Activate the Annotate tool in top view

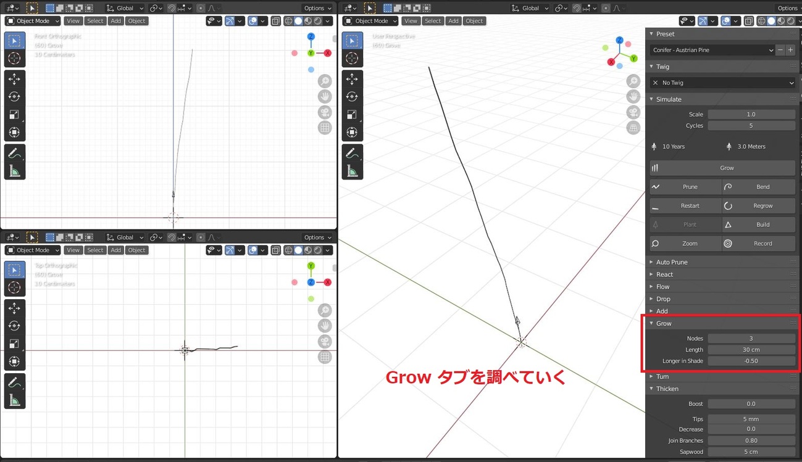click(15, 382)
